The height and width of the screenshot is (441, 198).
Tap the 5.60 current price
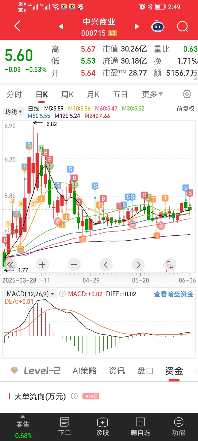[x=19, y=55]
